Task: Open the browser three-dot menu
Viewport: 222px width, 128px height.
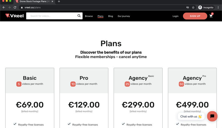Action: pos(218,7)
